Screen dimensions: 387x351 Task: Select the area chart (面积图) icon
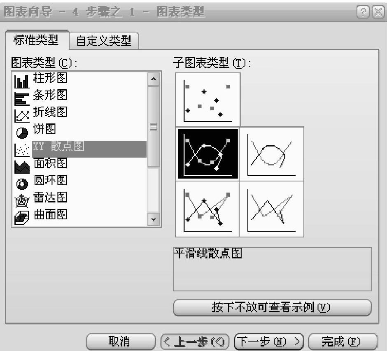(x=22, y=167)
